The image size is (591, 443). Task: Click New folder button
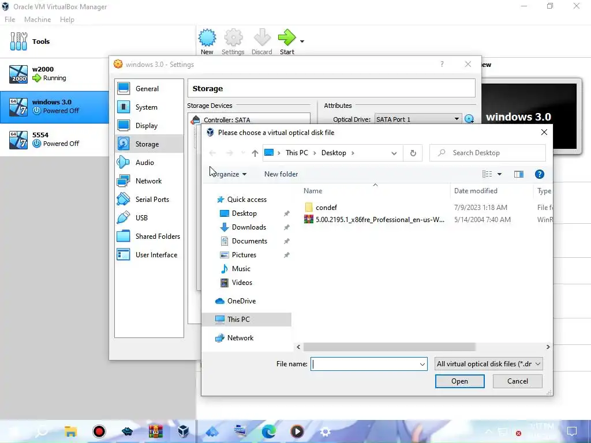pyautogui.click(x=281, y=174)
